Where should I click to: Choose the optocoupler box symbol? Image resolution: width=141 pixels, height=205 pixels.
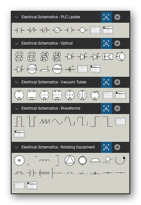pyautogui.click(x=108, y=57)
